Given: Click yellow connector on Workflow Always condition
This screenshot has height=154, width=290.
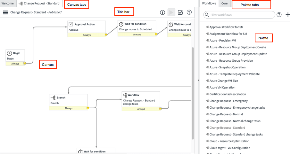Looking at the screenshot, I should [160, 109].
